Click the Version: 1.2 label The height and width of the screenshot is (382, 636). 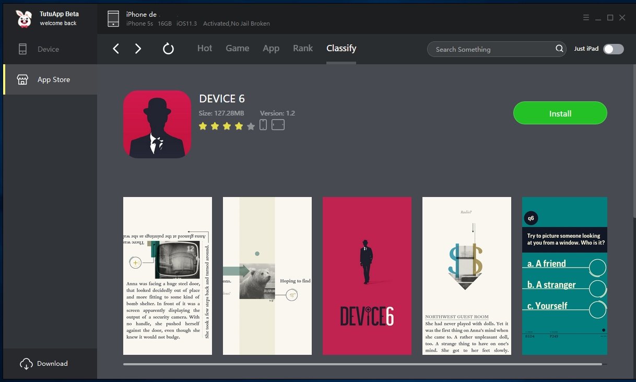[277, 113]
